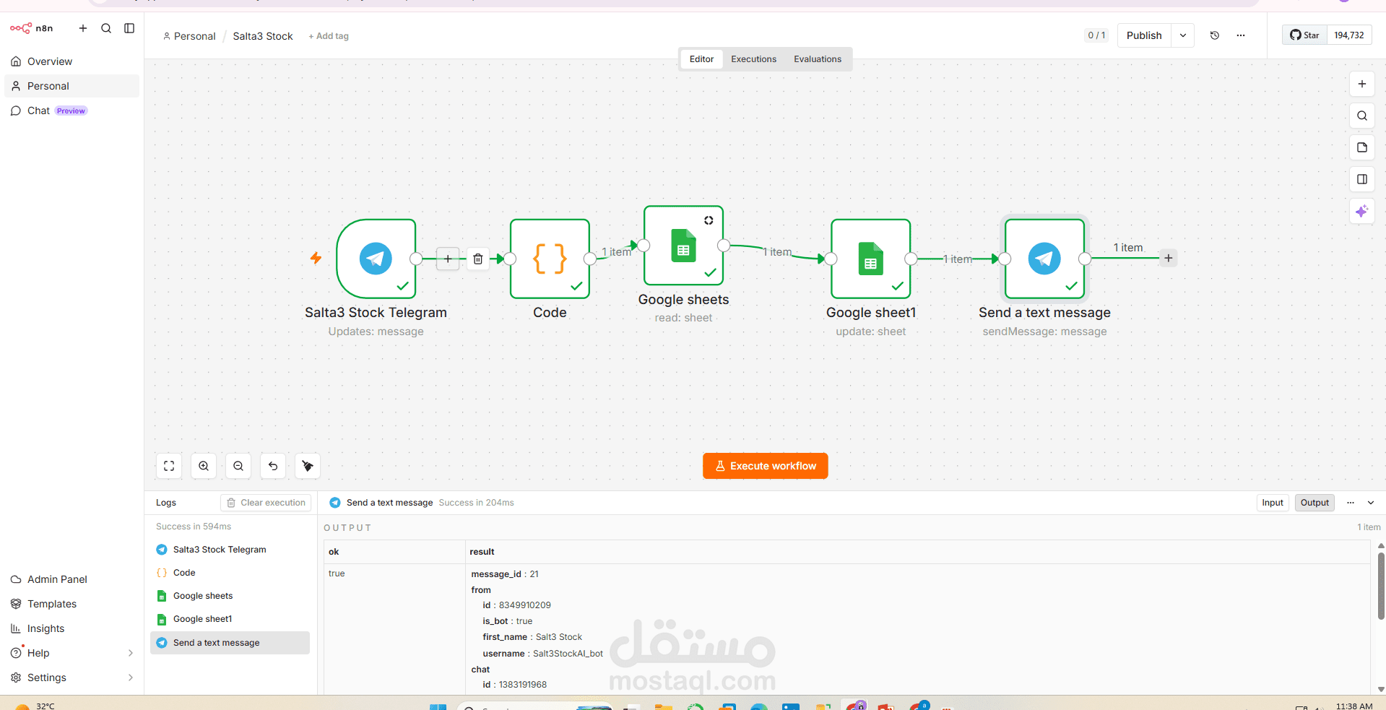Screen dimensions: 1386x710
Task: Open Insights page
Action: coord(72,628)
